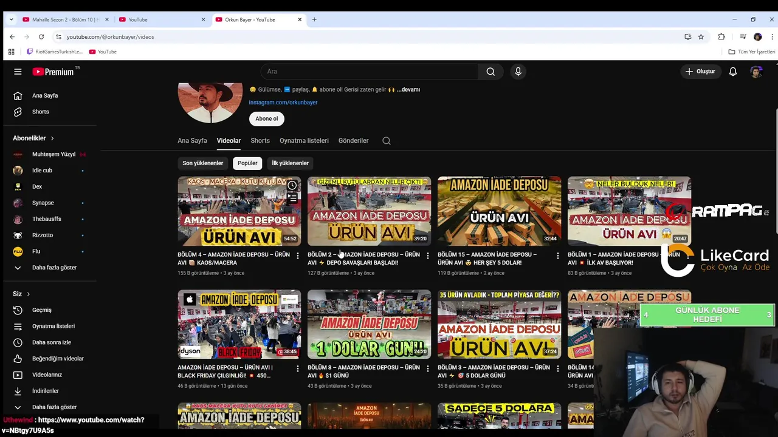This screenshot has width=778, height=437.
Task: Open BÖLÜM 8 $1 Günü thumbnail
Action: (x=370, y=324)
